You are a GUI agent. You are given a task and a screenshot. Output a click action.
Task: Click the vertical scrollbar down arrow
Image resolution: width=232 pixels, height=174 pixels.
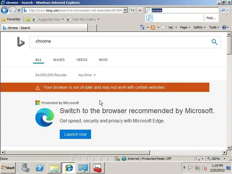click(x=229, y=148)
